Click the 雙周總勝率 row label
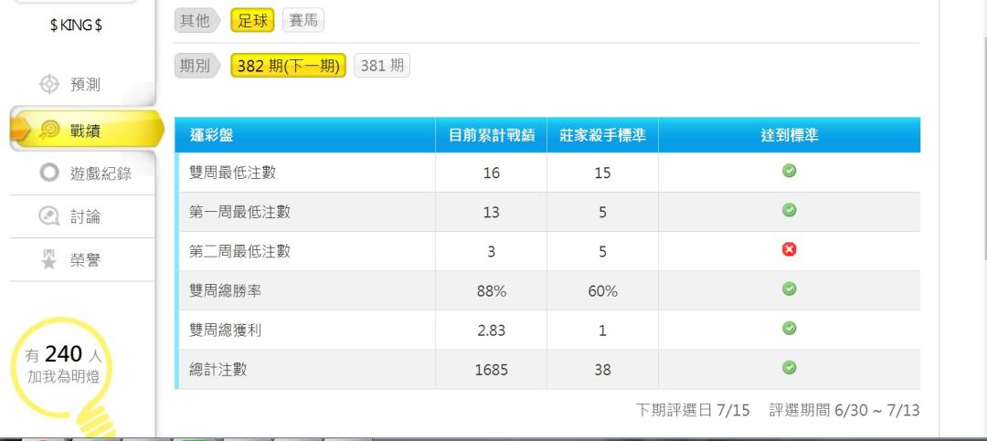 pyautogui.click(x=226, y=290)
